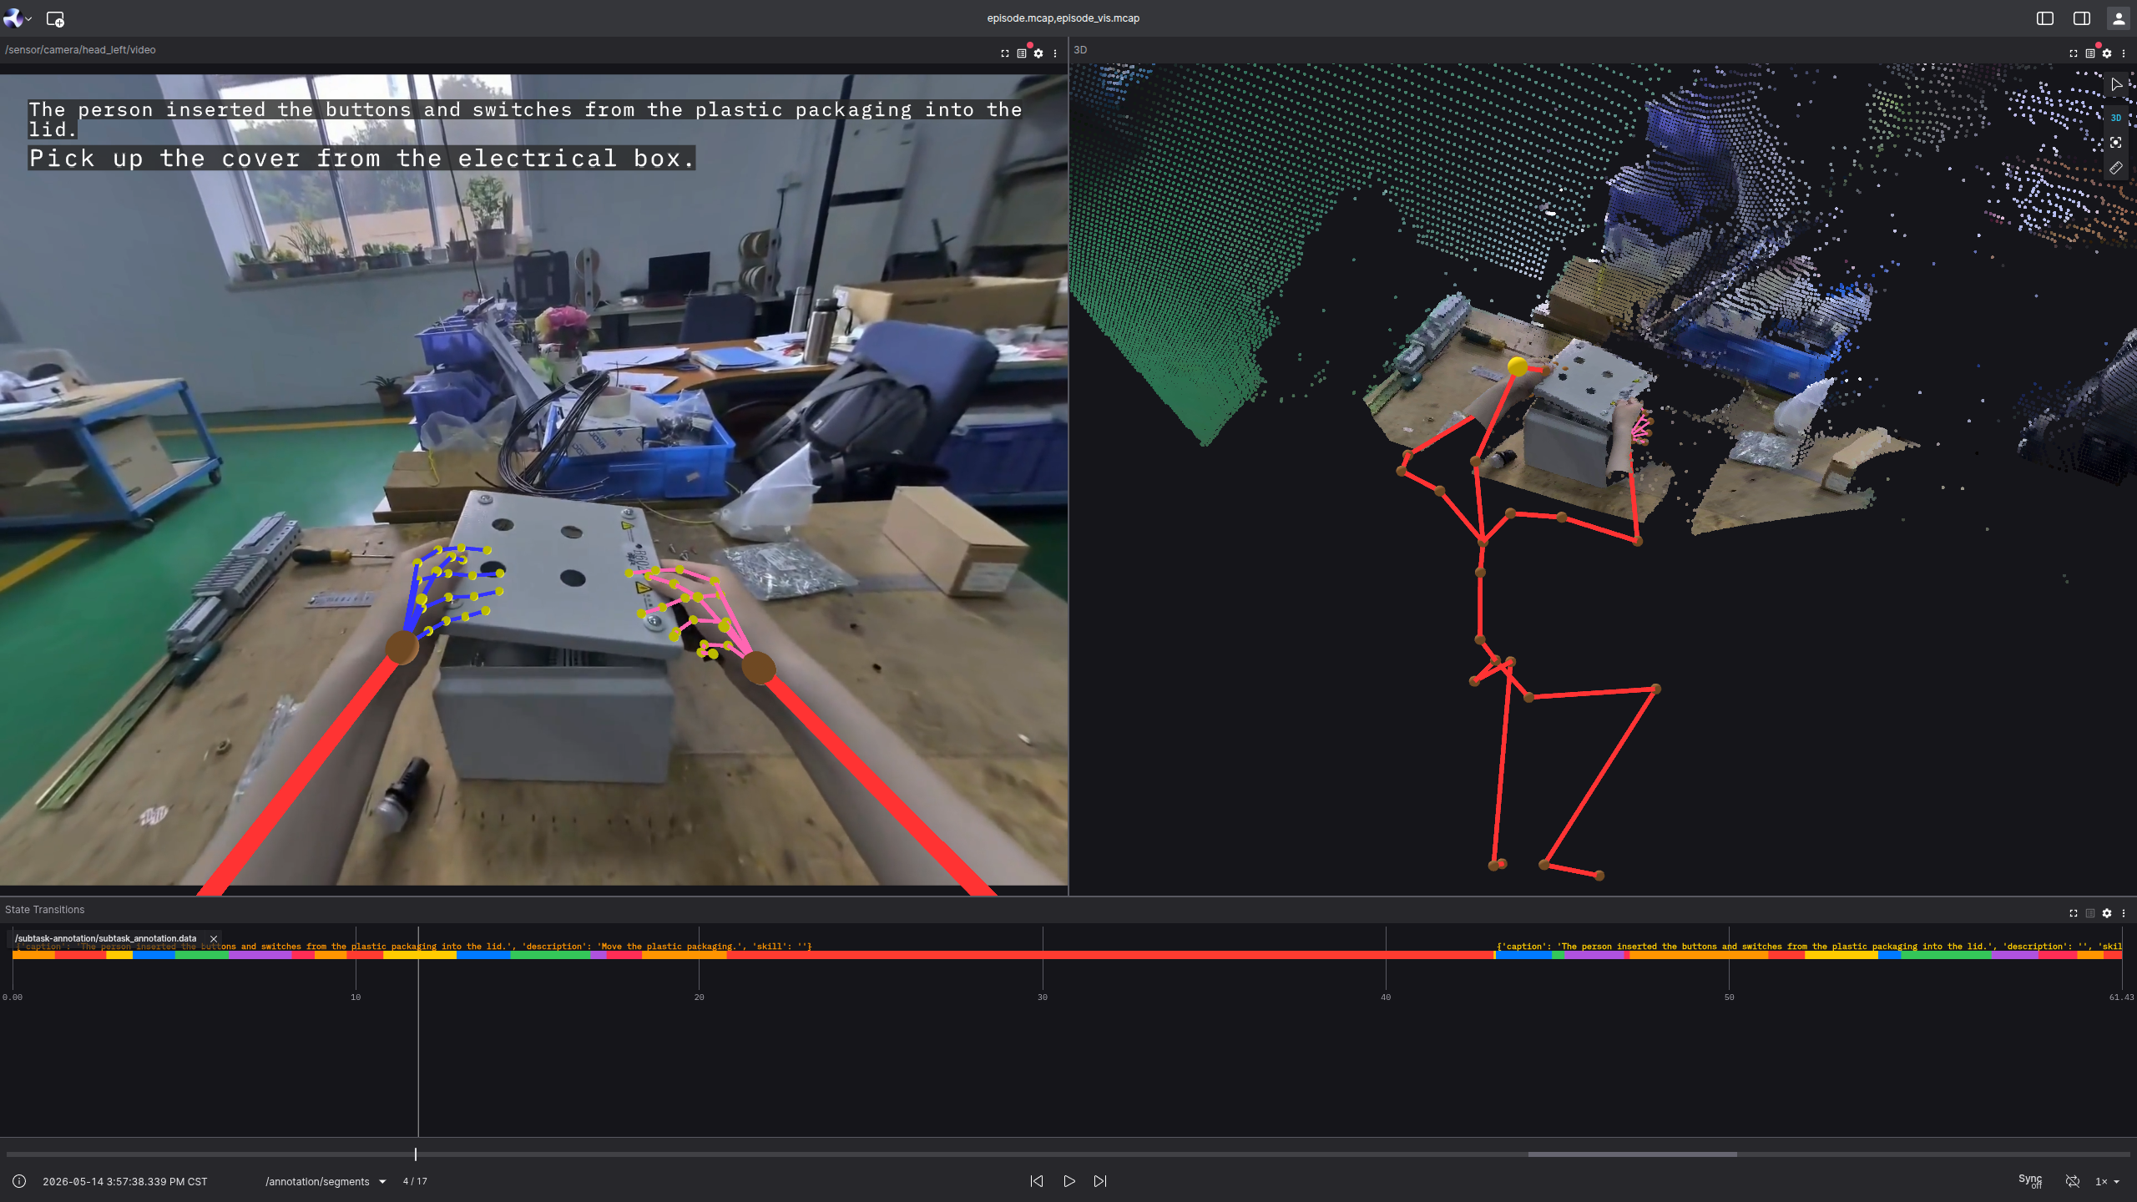
Task: Select the measure ruler tool in 3D panel
Action: [x=2115, y=168]
